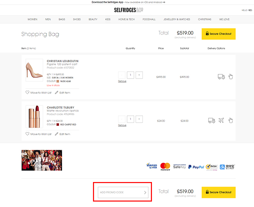The width and height of the screenshot is (254, 207).
Task: Decrease quantity of Charlotte Tilbury lipstick
Action: [122, 119]
